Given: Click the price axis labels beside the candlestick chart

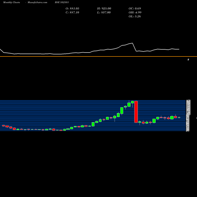Looking at the screenshot, I should (x=188, y=115).
